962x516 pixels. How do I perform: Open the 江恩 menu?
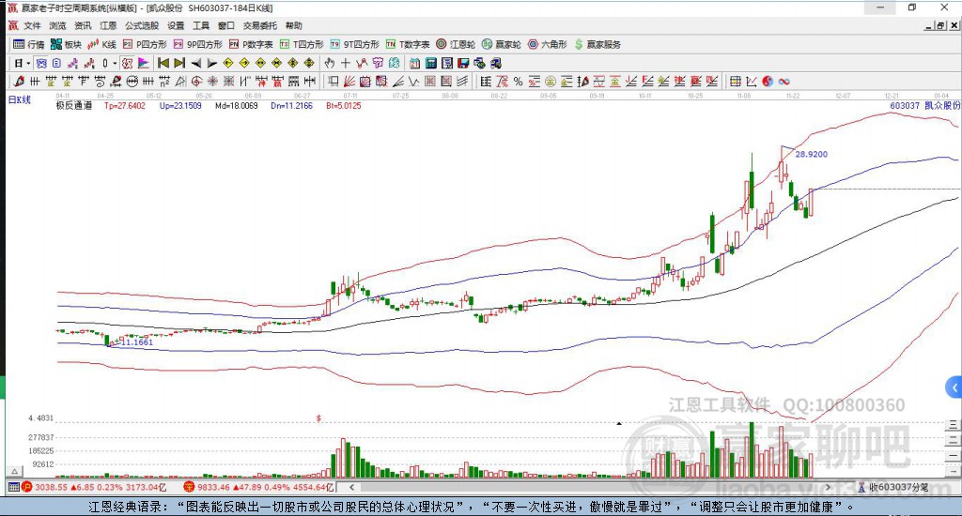tap(108, 25)
